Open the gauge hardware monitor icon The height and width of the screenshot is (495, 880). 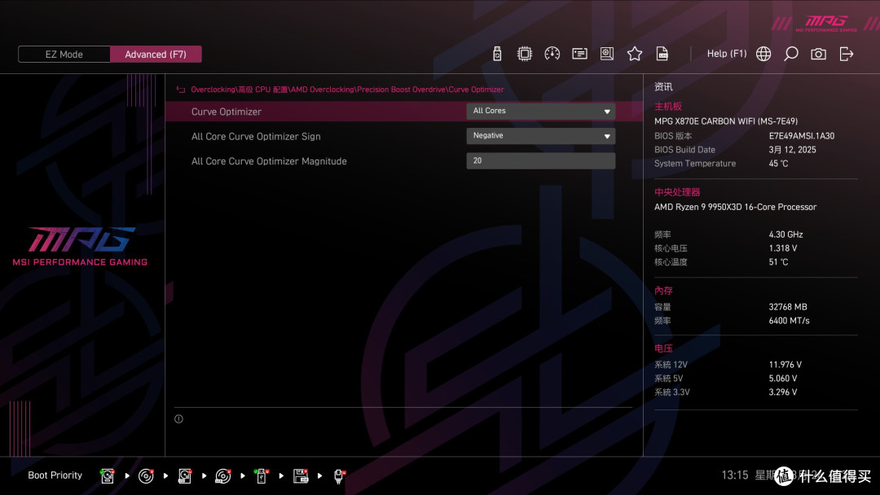(x=552, y=54)
